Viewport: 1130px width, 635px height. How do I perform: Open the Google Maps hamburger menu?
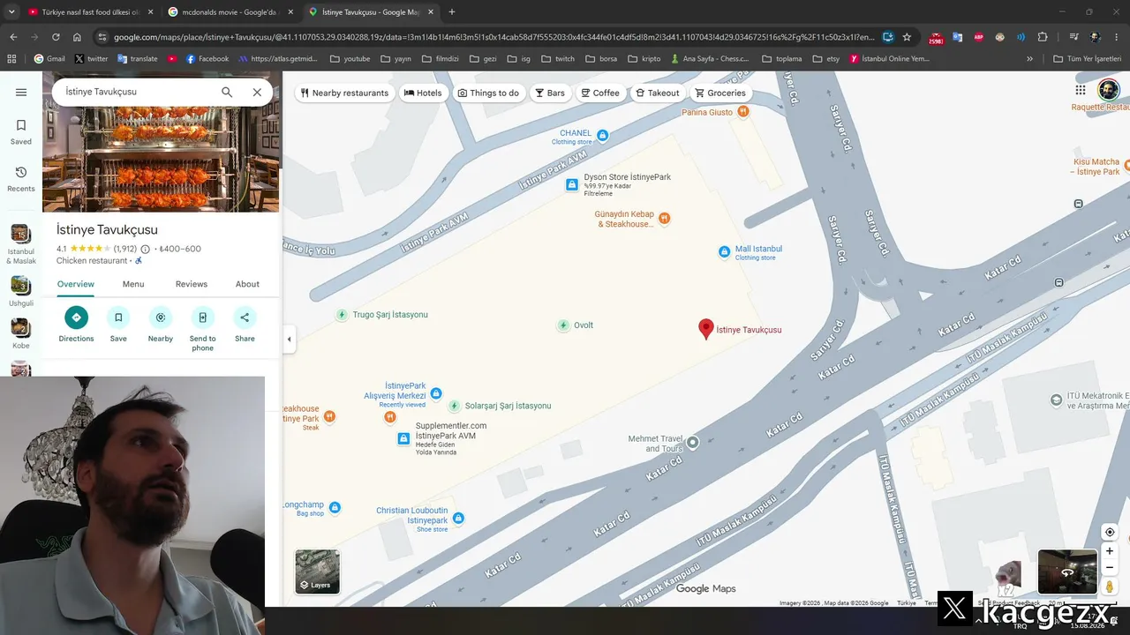[21, 93]
